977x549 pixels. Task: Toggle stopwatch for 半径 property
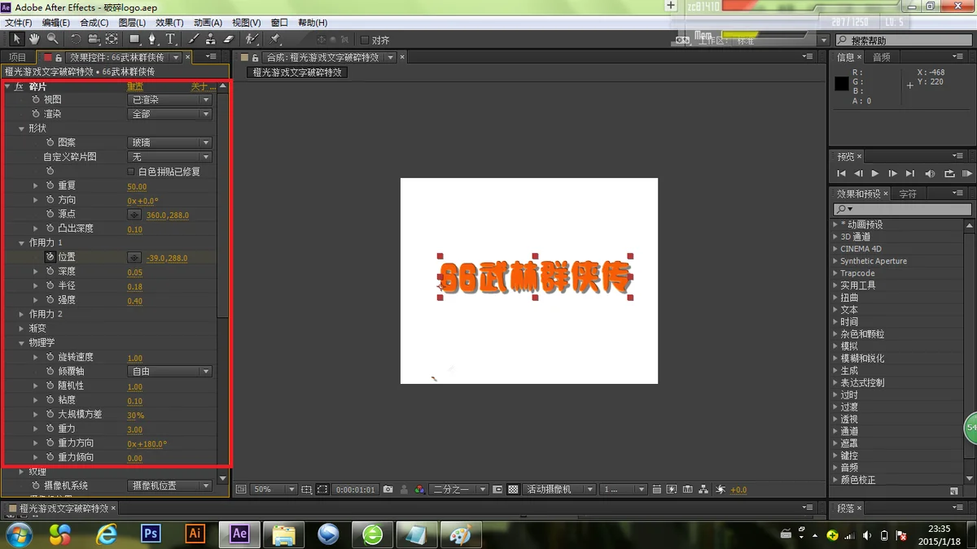click(50, 285)
